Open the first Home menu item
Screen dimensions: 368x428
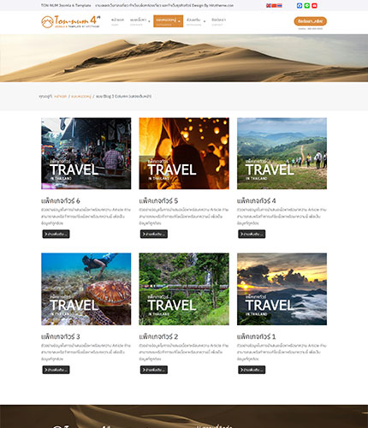(117, 21)
